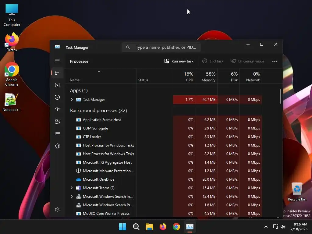The width and height of the screenshot is (312, 234).
Task: Open the Performance page from sidebar
Action: 57,85
